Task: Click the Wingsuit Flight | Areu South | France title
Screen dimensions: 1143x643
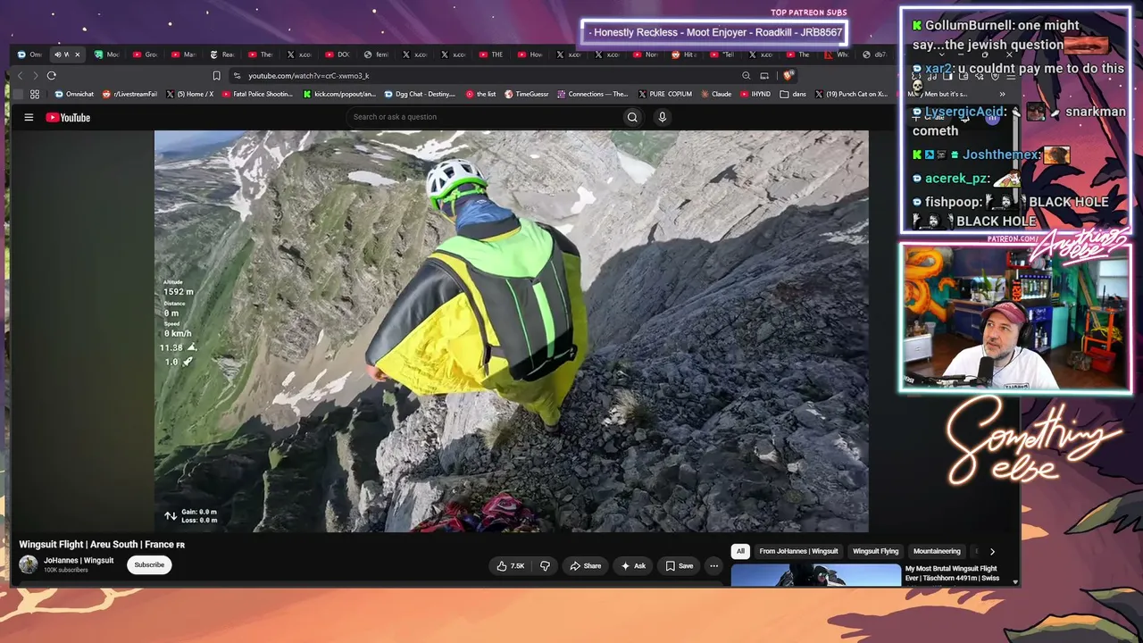Action: (x=102, y=545)
